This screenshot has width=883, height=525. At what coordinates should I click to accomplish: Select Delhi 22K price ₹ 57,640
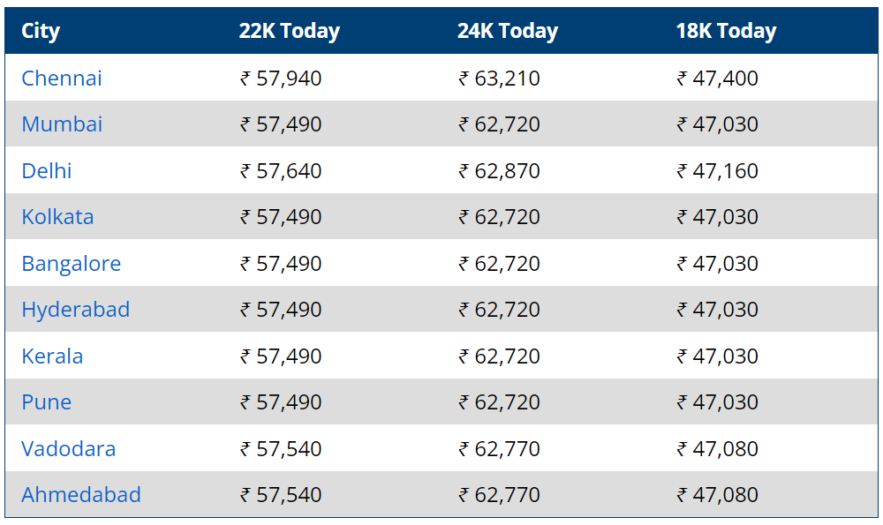[281, 171]
